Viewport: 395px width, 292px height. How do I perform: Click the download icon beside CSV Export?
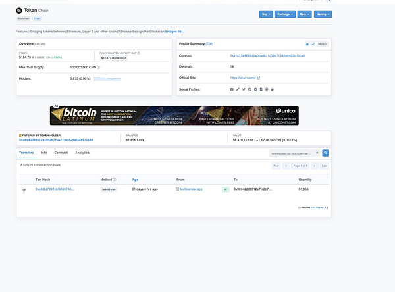(325, 207)
